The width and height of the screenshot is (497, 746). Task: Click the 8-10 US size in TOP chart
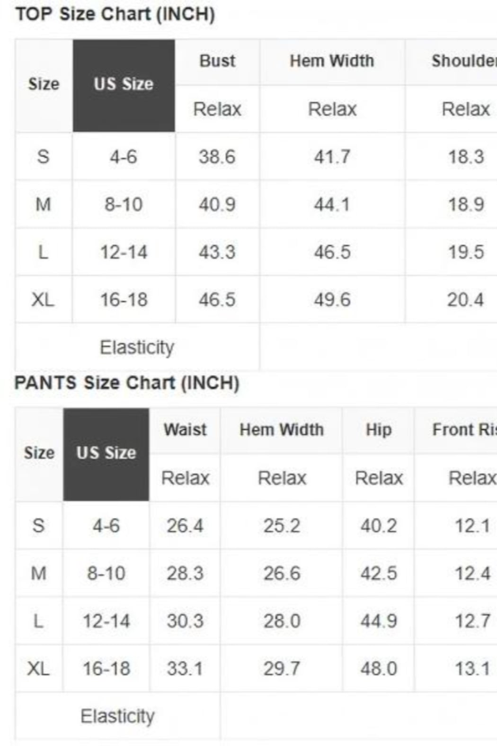[x=124, y=205]
